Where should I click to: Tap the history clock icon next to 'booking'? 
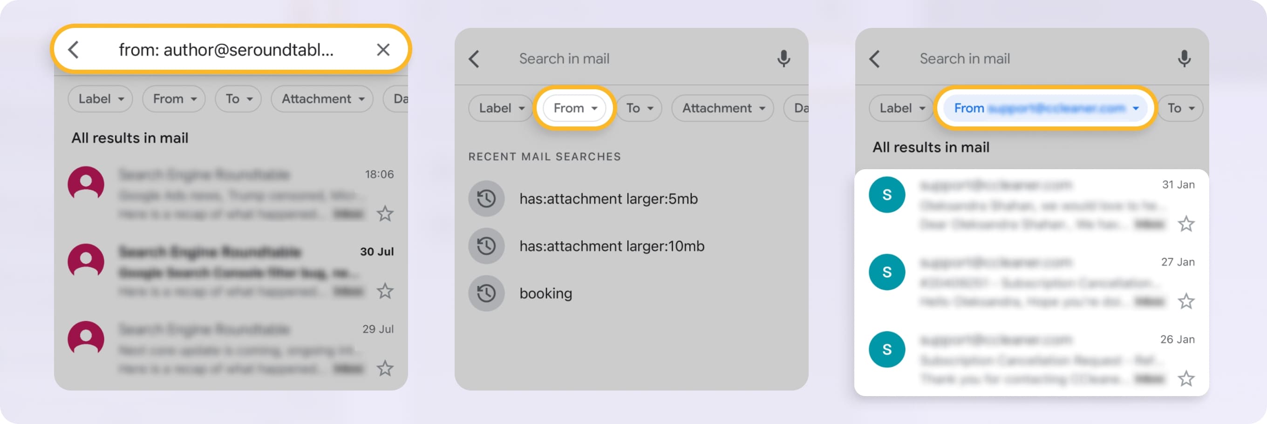[x=486, y=293]
